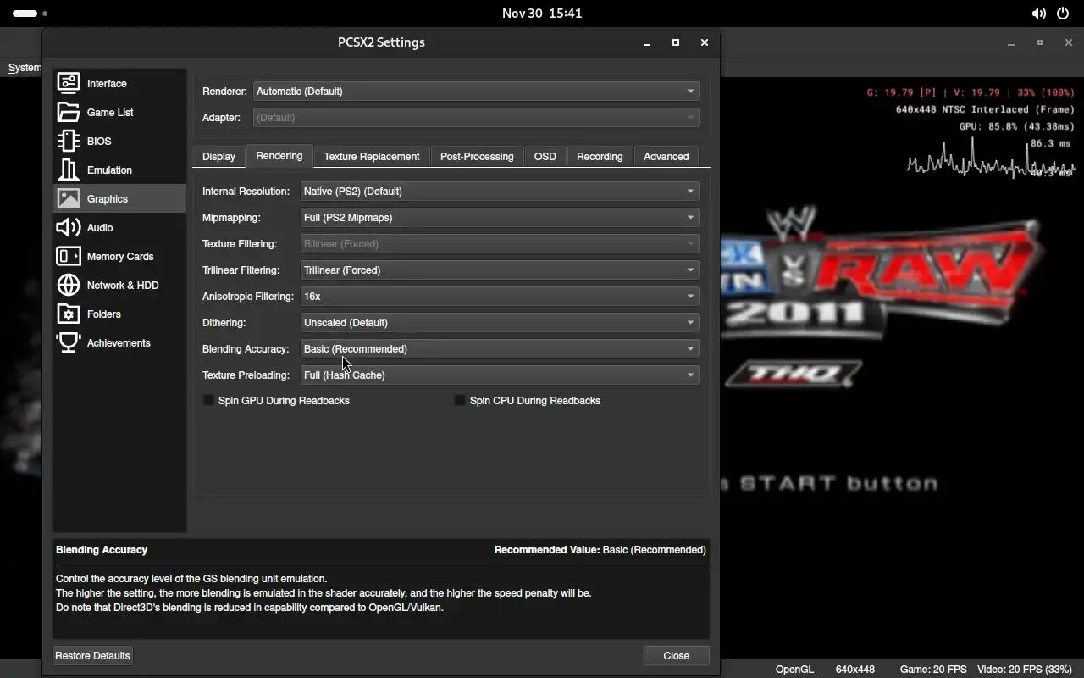Open the Renderer dropdown
This screenshot has width=1084, height=678.
[x=476, y=91]
